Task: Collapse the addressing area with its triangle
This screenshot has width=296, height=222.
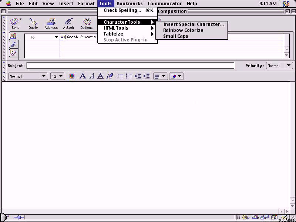Action: [x=4, y=33]
